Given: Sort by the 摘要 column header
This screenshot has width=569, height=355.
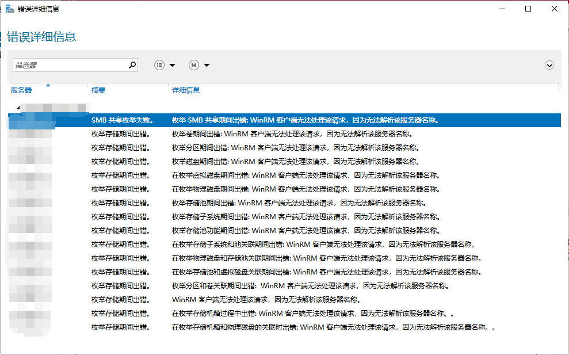Looking at the screenshot, I should 98,90.
